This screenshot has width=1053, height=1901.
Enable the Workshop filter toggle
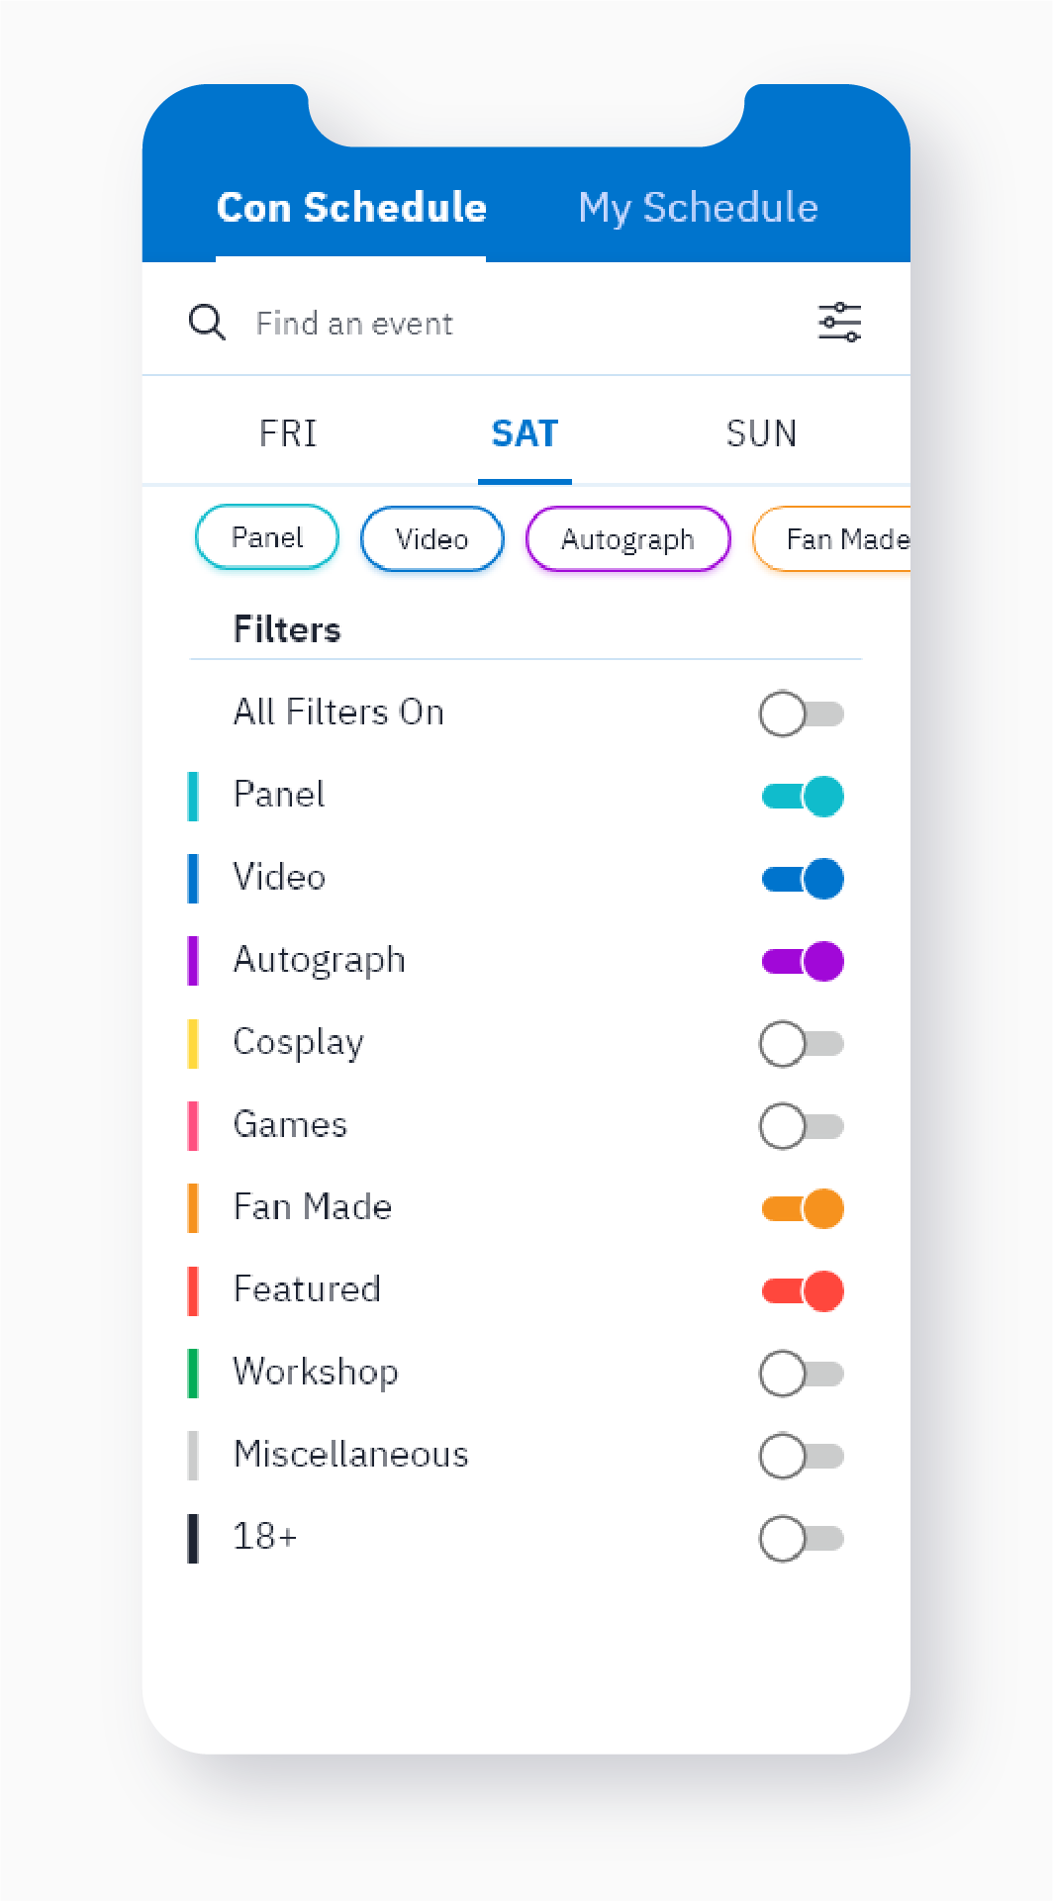[802, 1374]
